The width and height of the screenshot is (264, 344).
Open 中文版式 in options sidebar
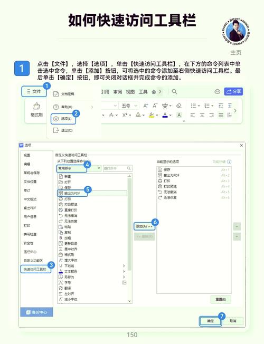(30, 199)
